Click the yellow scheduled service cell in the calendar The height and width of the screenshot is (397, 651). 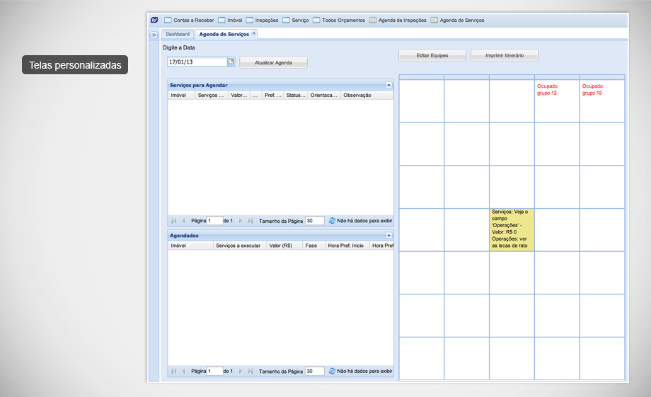click(512, 229)
